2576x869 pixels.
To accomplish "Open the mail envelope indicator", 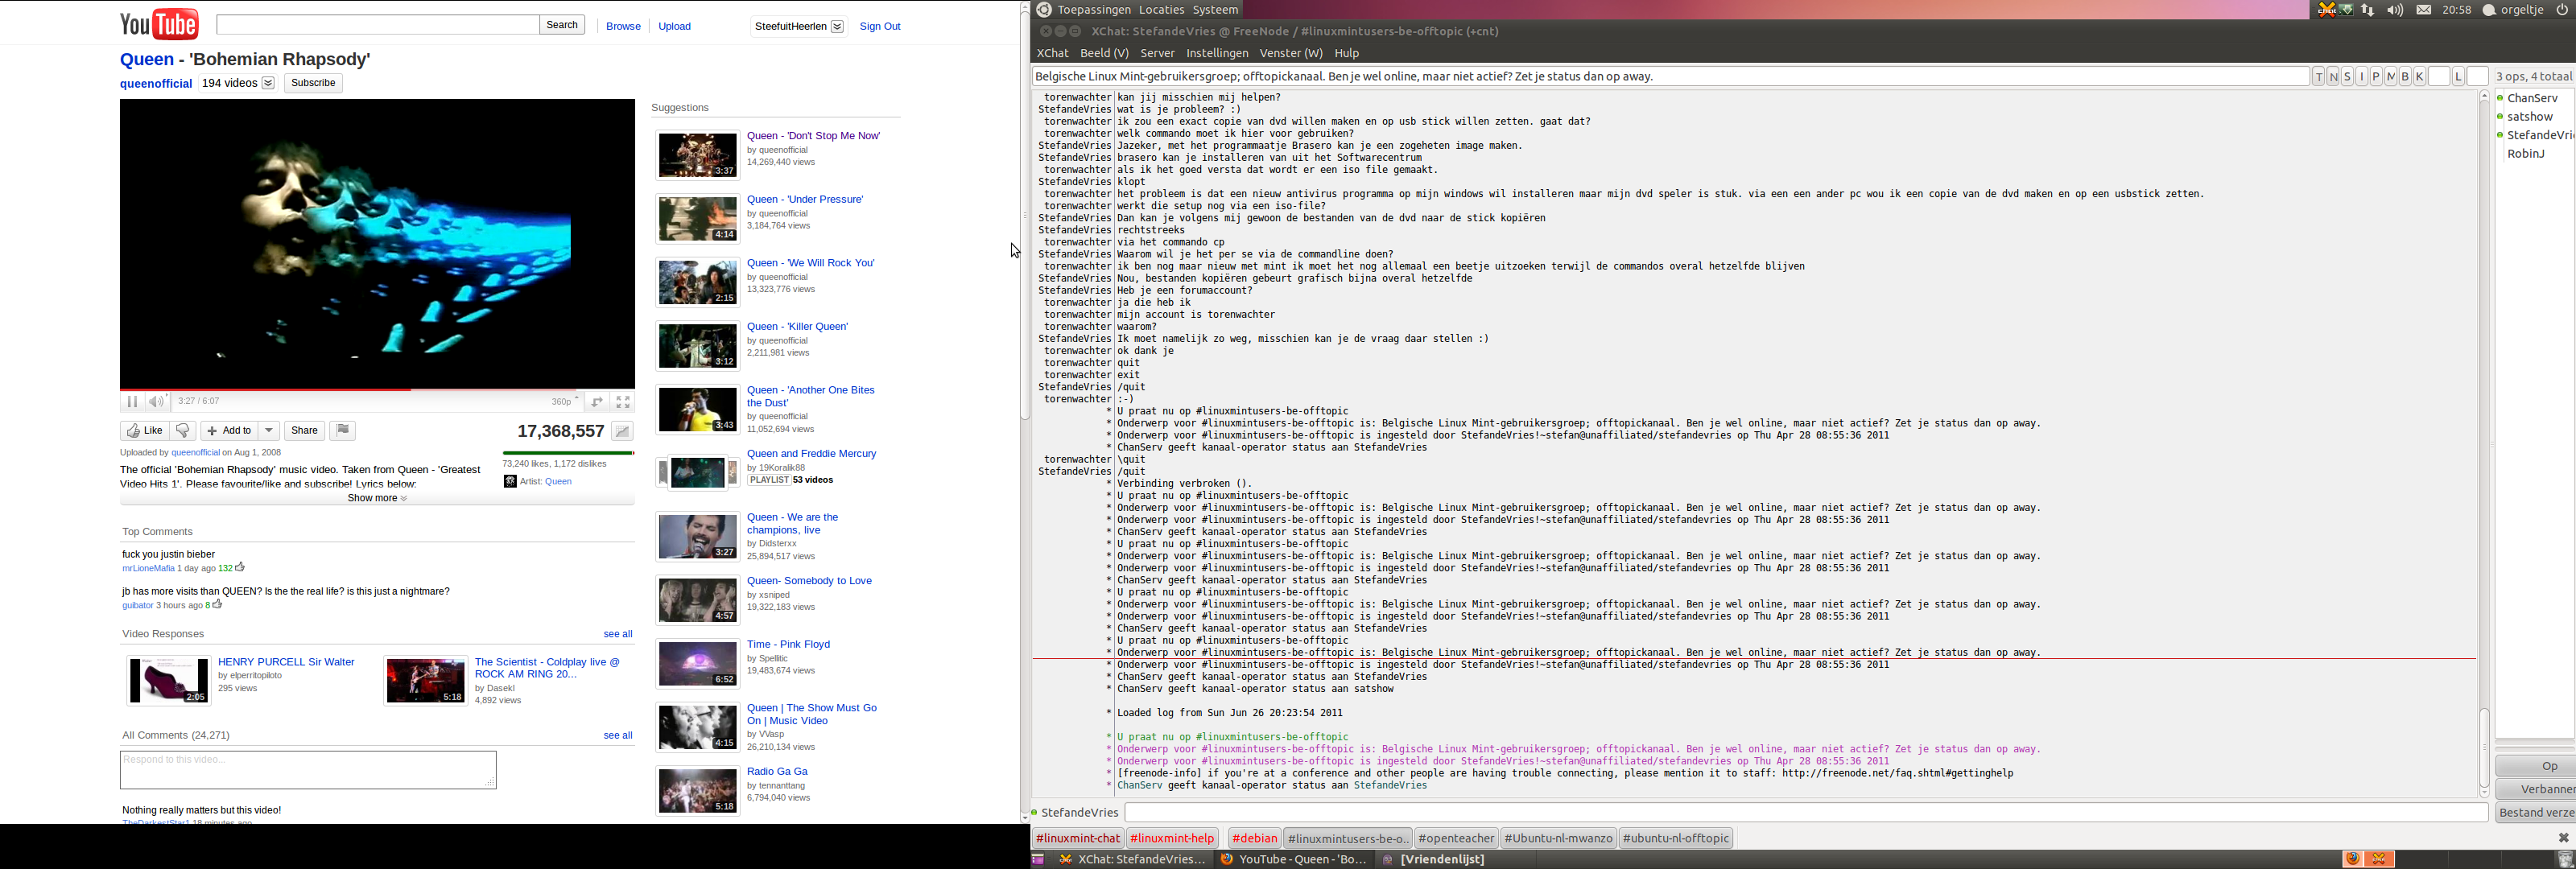I will tap(2424, 10).
